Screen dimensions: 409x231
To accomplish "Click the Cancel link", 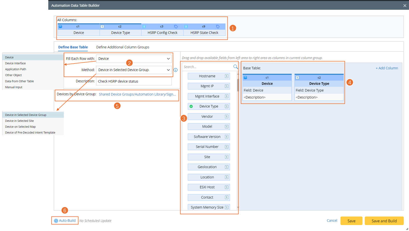I will pyautogui.click(x=332, y=221).
